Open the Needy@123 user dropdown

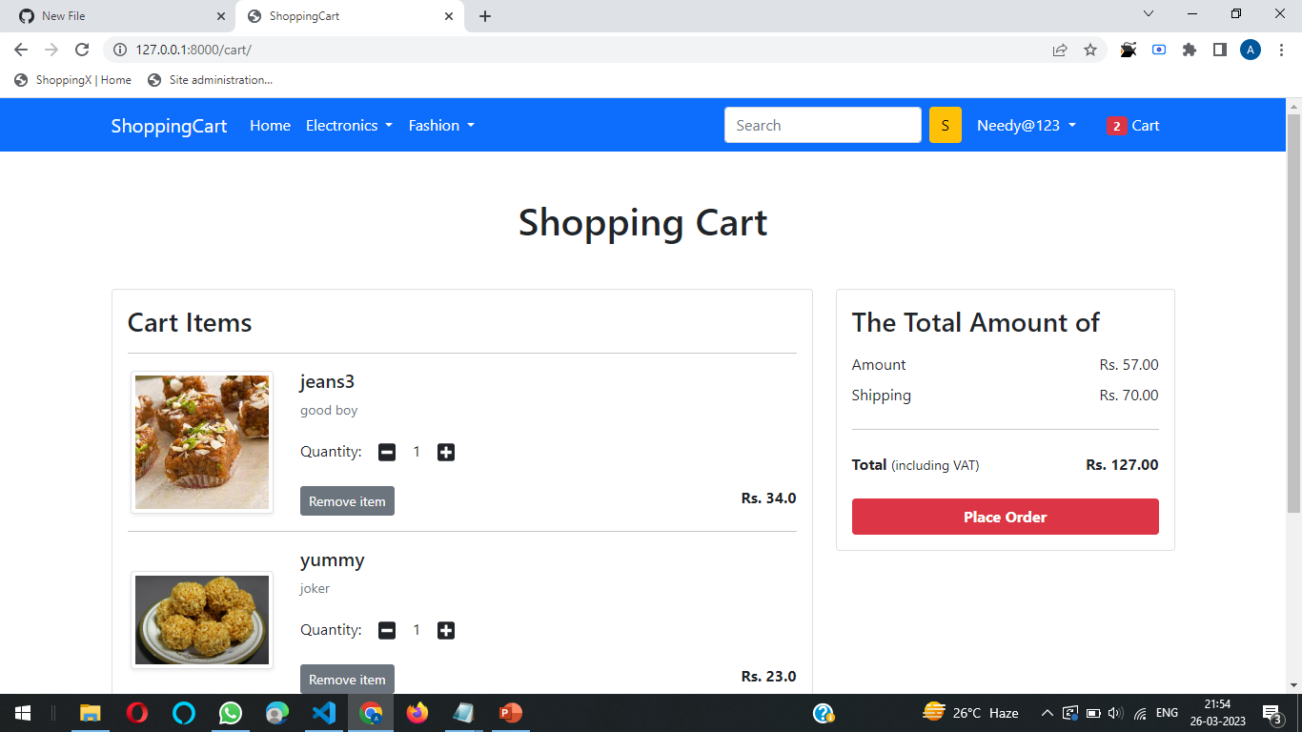coord(1027,125)
